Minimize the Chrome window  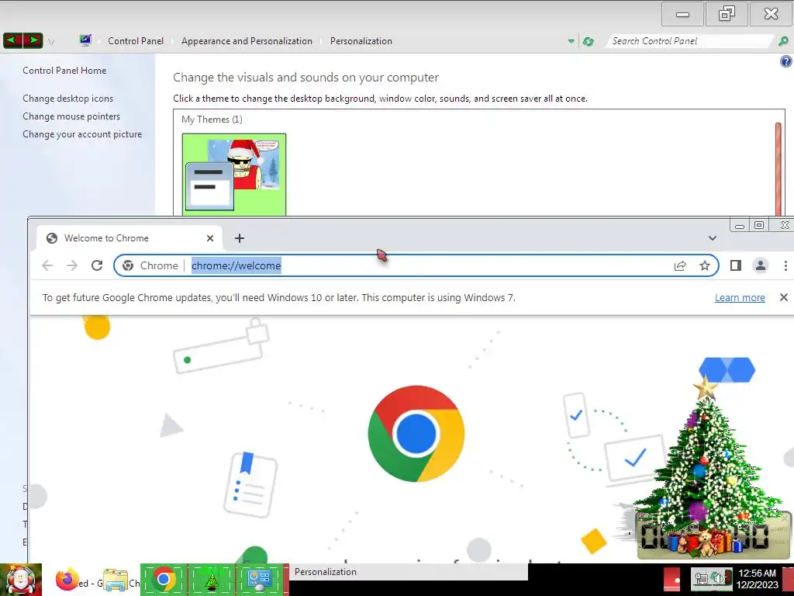point(740,225)
